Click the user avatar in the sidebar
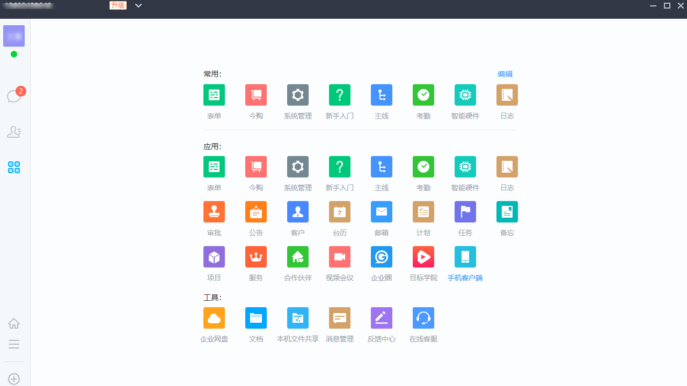687x386 pixels. click(x=14, y=36)
